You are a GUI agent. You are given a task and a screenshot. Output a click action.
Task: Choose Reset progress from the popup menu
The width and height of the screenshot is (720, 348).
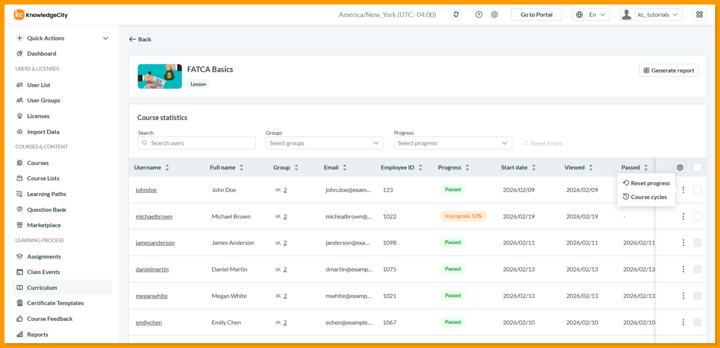(646, 183)
